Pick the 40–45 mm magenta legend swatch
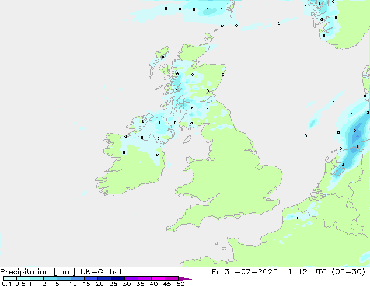 [158, 278]
